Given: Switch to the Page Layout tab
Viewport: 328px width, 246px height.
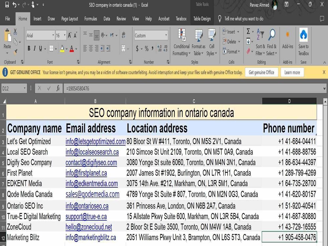Looking at the screenshot, I should [x=70, y=19].
